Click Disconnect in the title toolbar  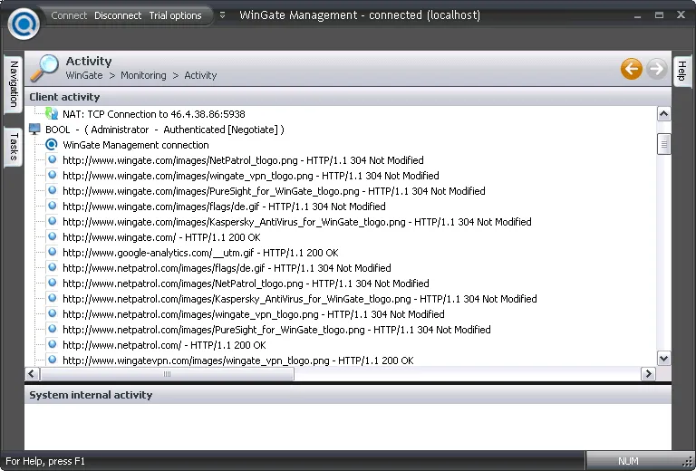tap(118, 15)
